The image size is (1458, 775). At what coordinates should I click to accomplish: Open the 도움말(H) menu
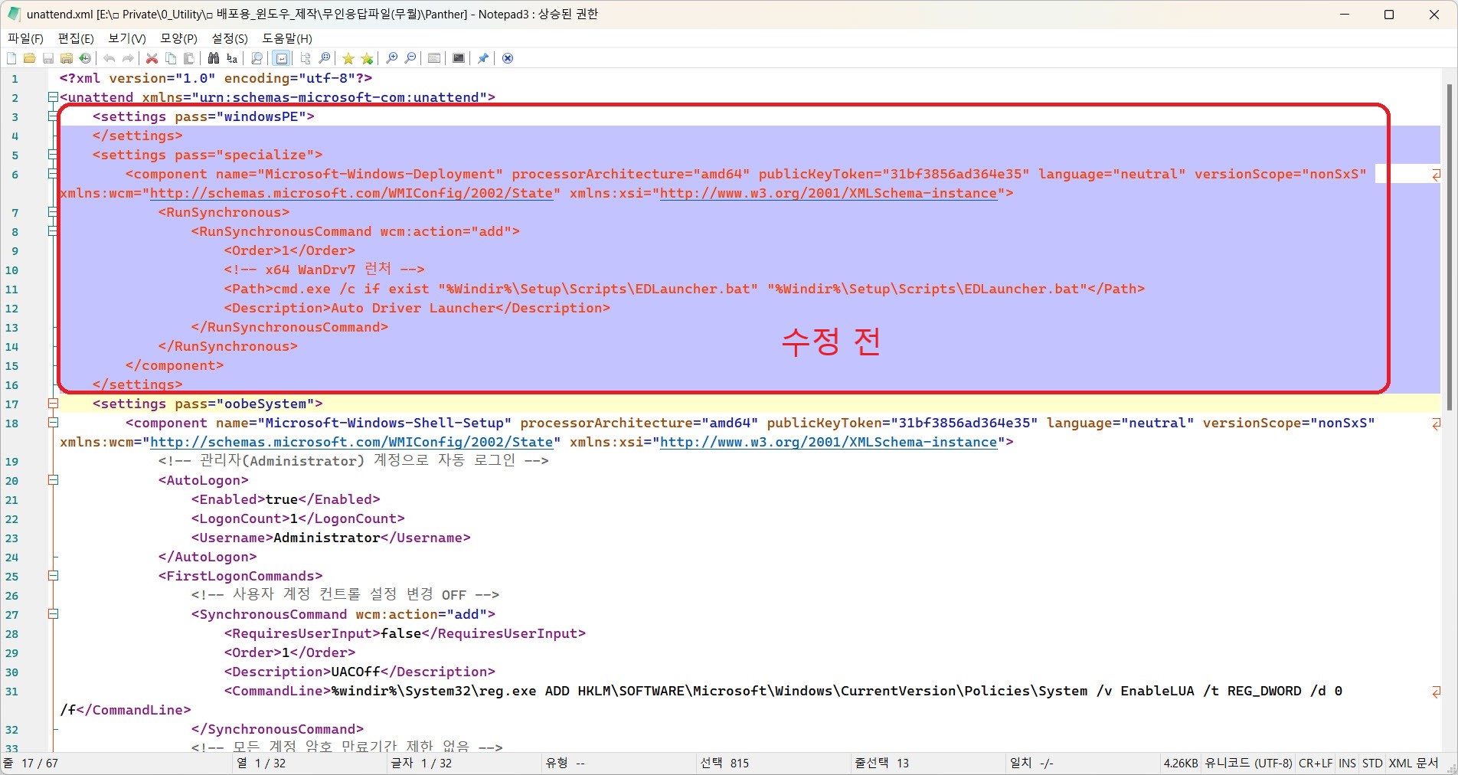pyautogui.click(x=287, y=38)
